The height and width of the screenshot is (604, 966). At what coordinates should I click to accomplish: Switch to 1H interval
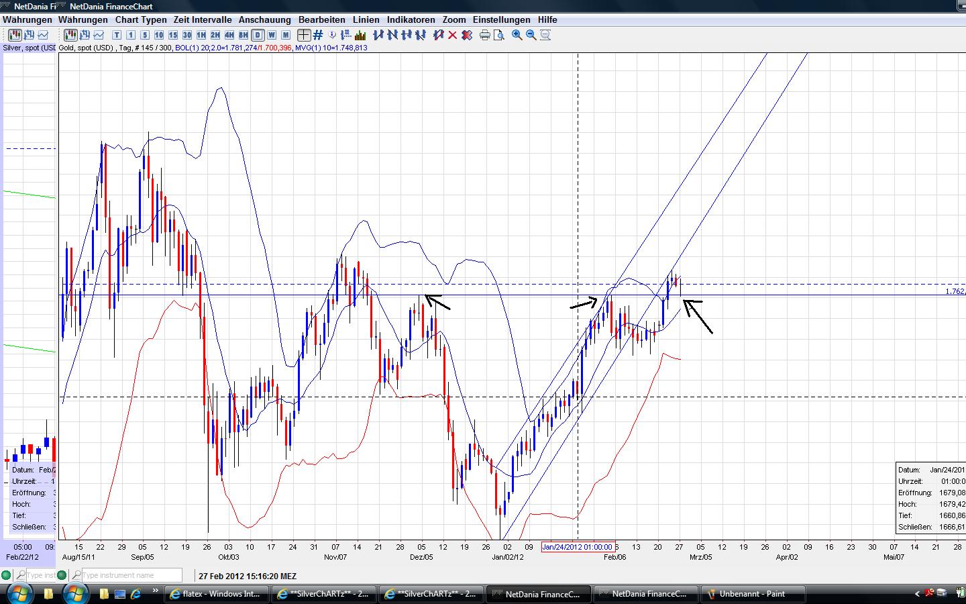tap(201, 35)
